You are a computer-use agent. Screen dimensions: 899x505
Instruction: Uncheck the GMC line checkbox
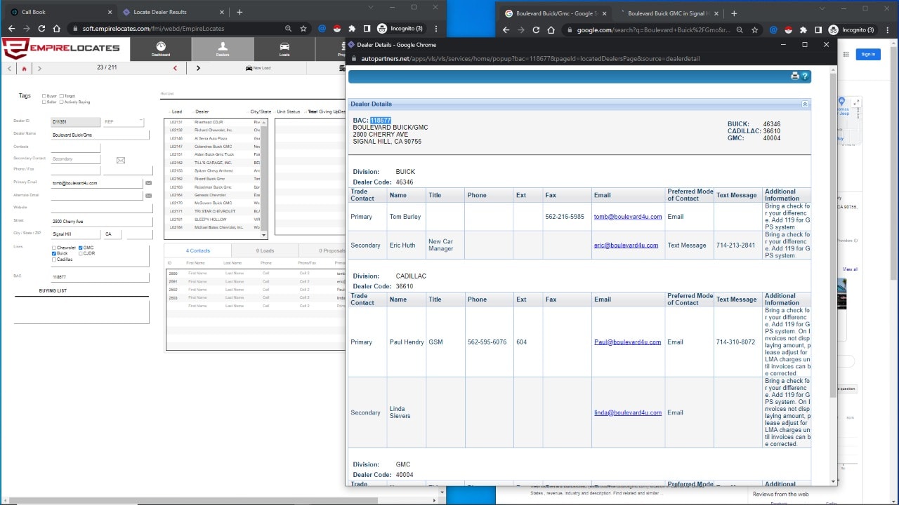click(x=81, y=248)
